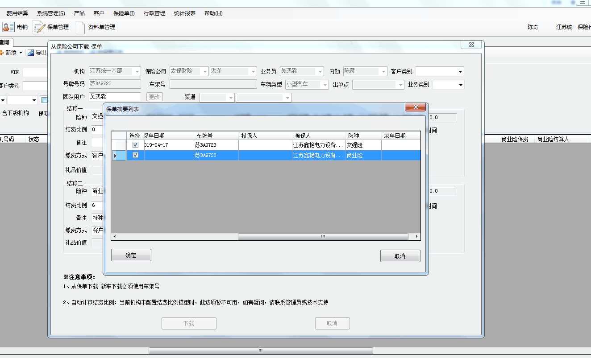The image size is (591, 358).
Task: Click the 导出 picture icon in the toolbar
Action: click(x=31, y=53)
